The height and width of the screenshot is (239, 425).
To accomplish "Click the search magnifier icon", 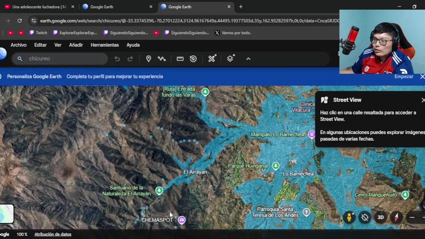I will pos(20,59).
